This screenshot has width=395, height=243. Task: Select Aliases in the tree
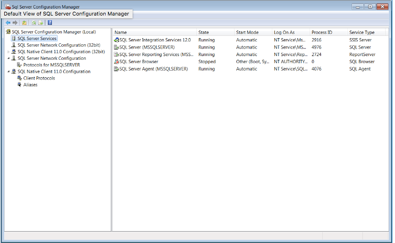tap(30, 85)
